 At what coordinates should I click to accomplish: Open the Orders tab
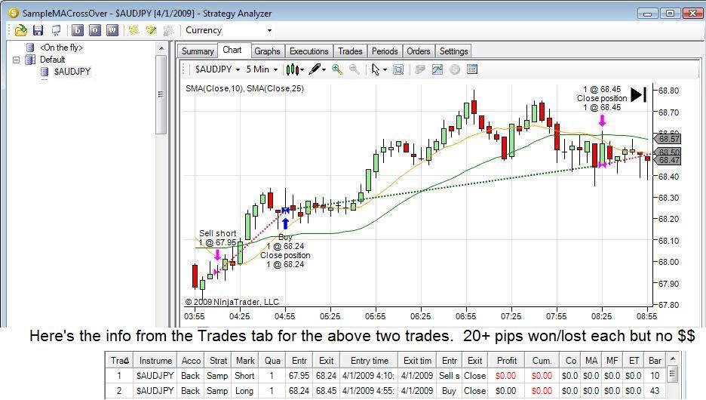click(x=419, y=51)
